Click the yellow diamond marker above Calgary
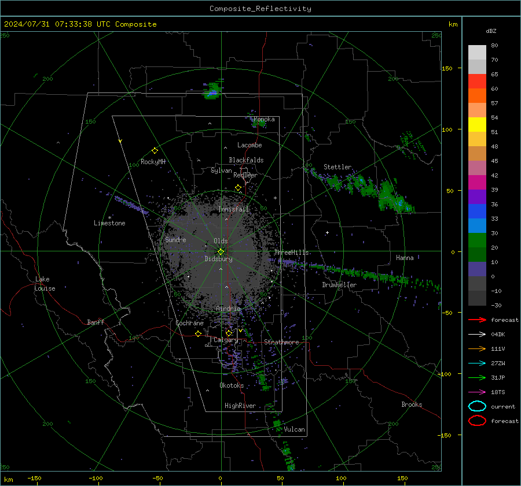This screenshot has height=486, width=521. [x=229, y=333]
